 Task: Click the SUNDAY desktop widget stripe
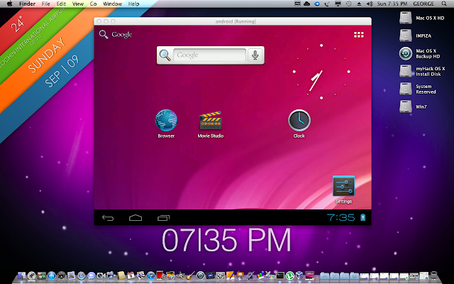(x=46, y=55)
